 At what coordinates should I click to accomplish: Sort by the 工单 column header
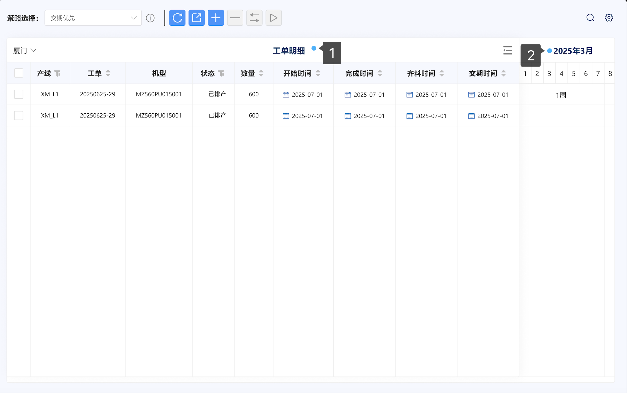pyautogui.click(x=108, y=73)
